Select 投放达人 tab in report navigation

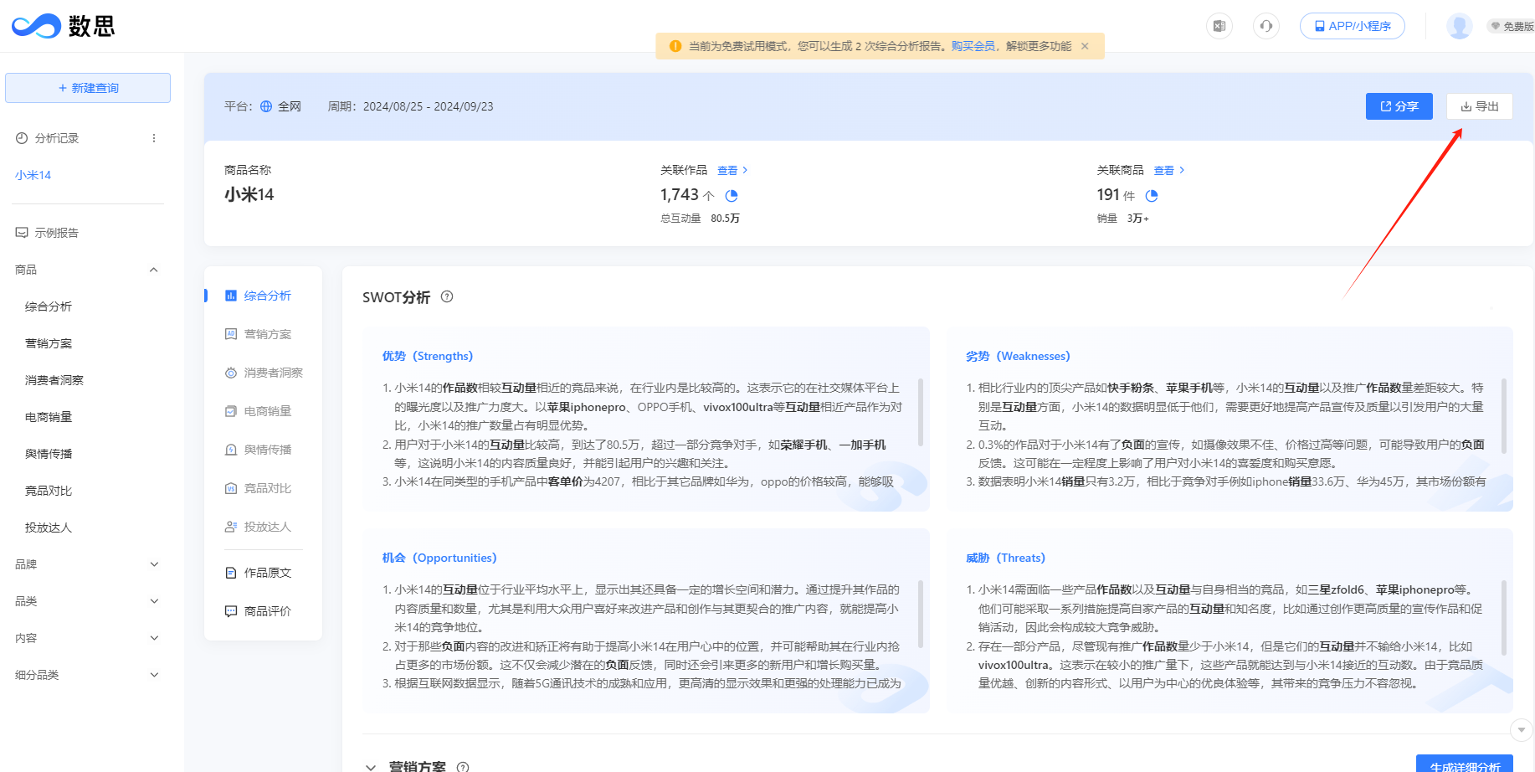point(258,527)
